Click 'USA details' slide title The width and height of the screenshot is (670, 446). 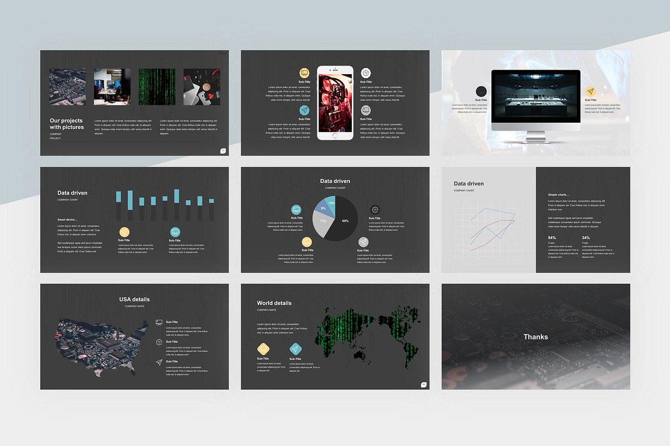point(135,299)
